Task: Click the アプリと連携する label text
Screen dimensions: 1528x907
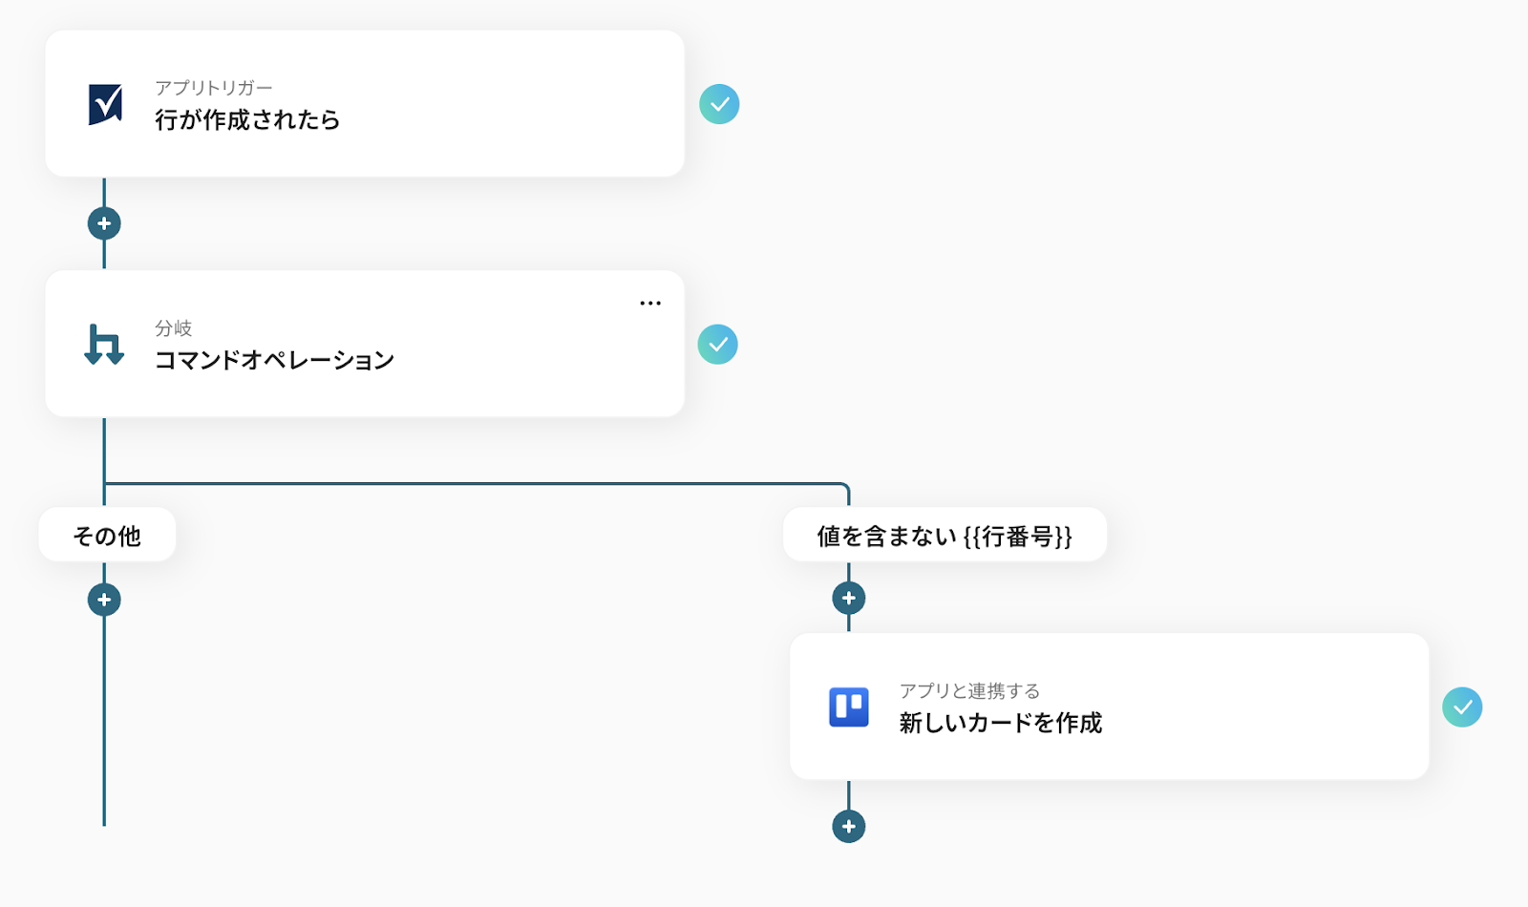Action: pyautogui.click(x=969, y=691)
